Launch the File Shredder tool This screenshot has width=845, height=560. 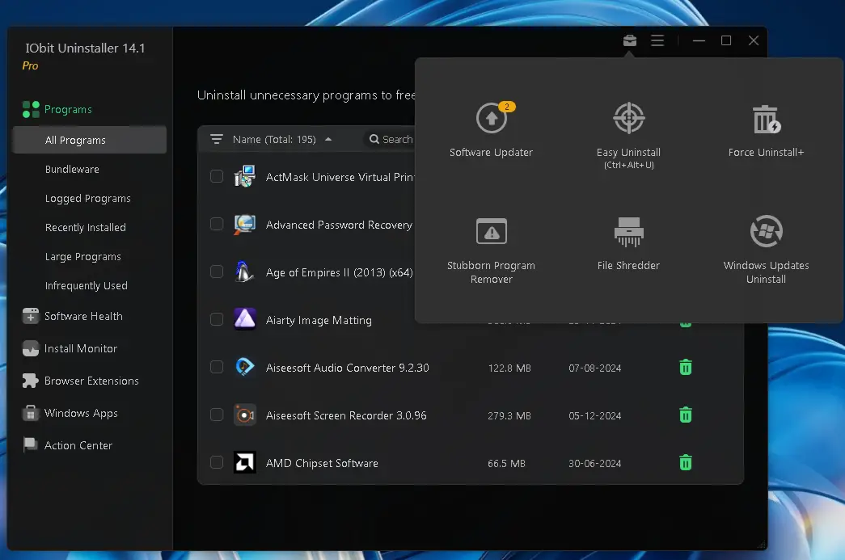tap(628, 242)
